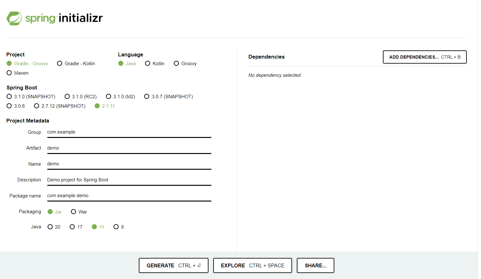
Task: Open the Share dialog
Action: click(315, 265)
